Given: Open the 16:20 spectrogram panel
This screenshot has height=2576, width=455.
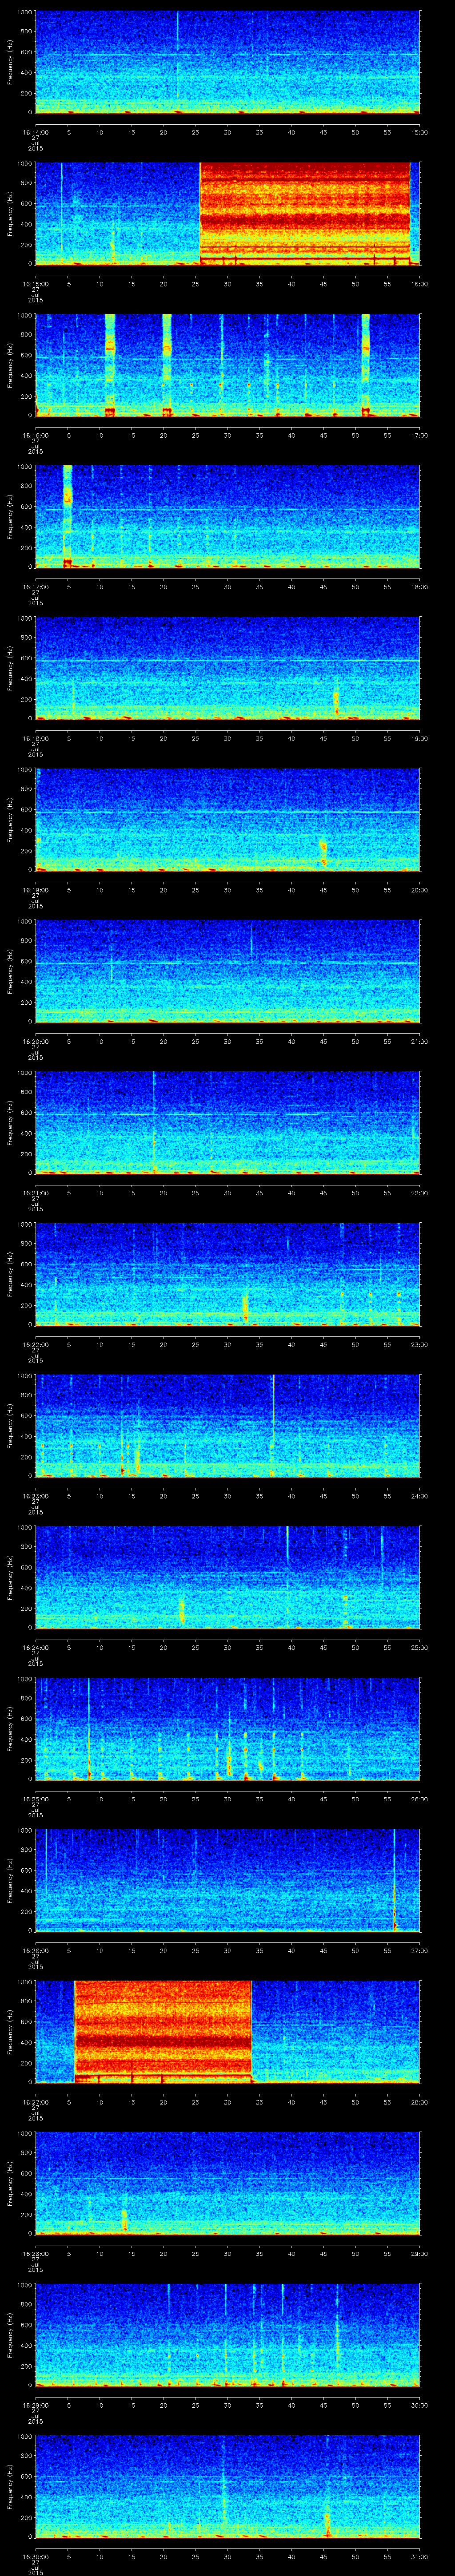Looking at the screenshot, I should [227, 971].
